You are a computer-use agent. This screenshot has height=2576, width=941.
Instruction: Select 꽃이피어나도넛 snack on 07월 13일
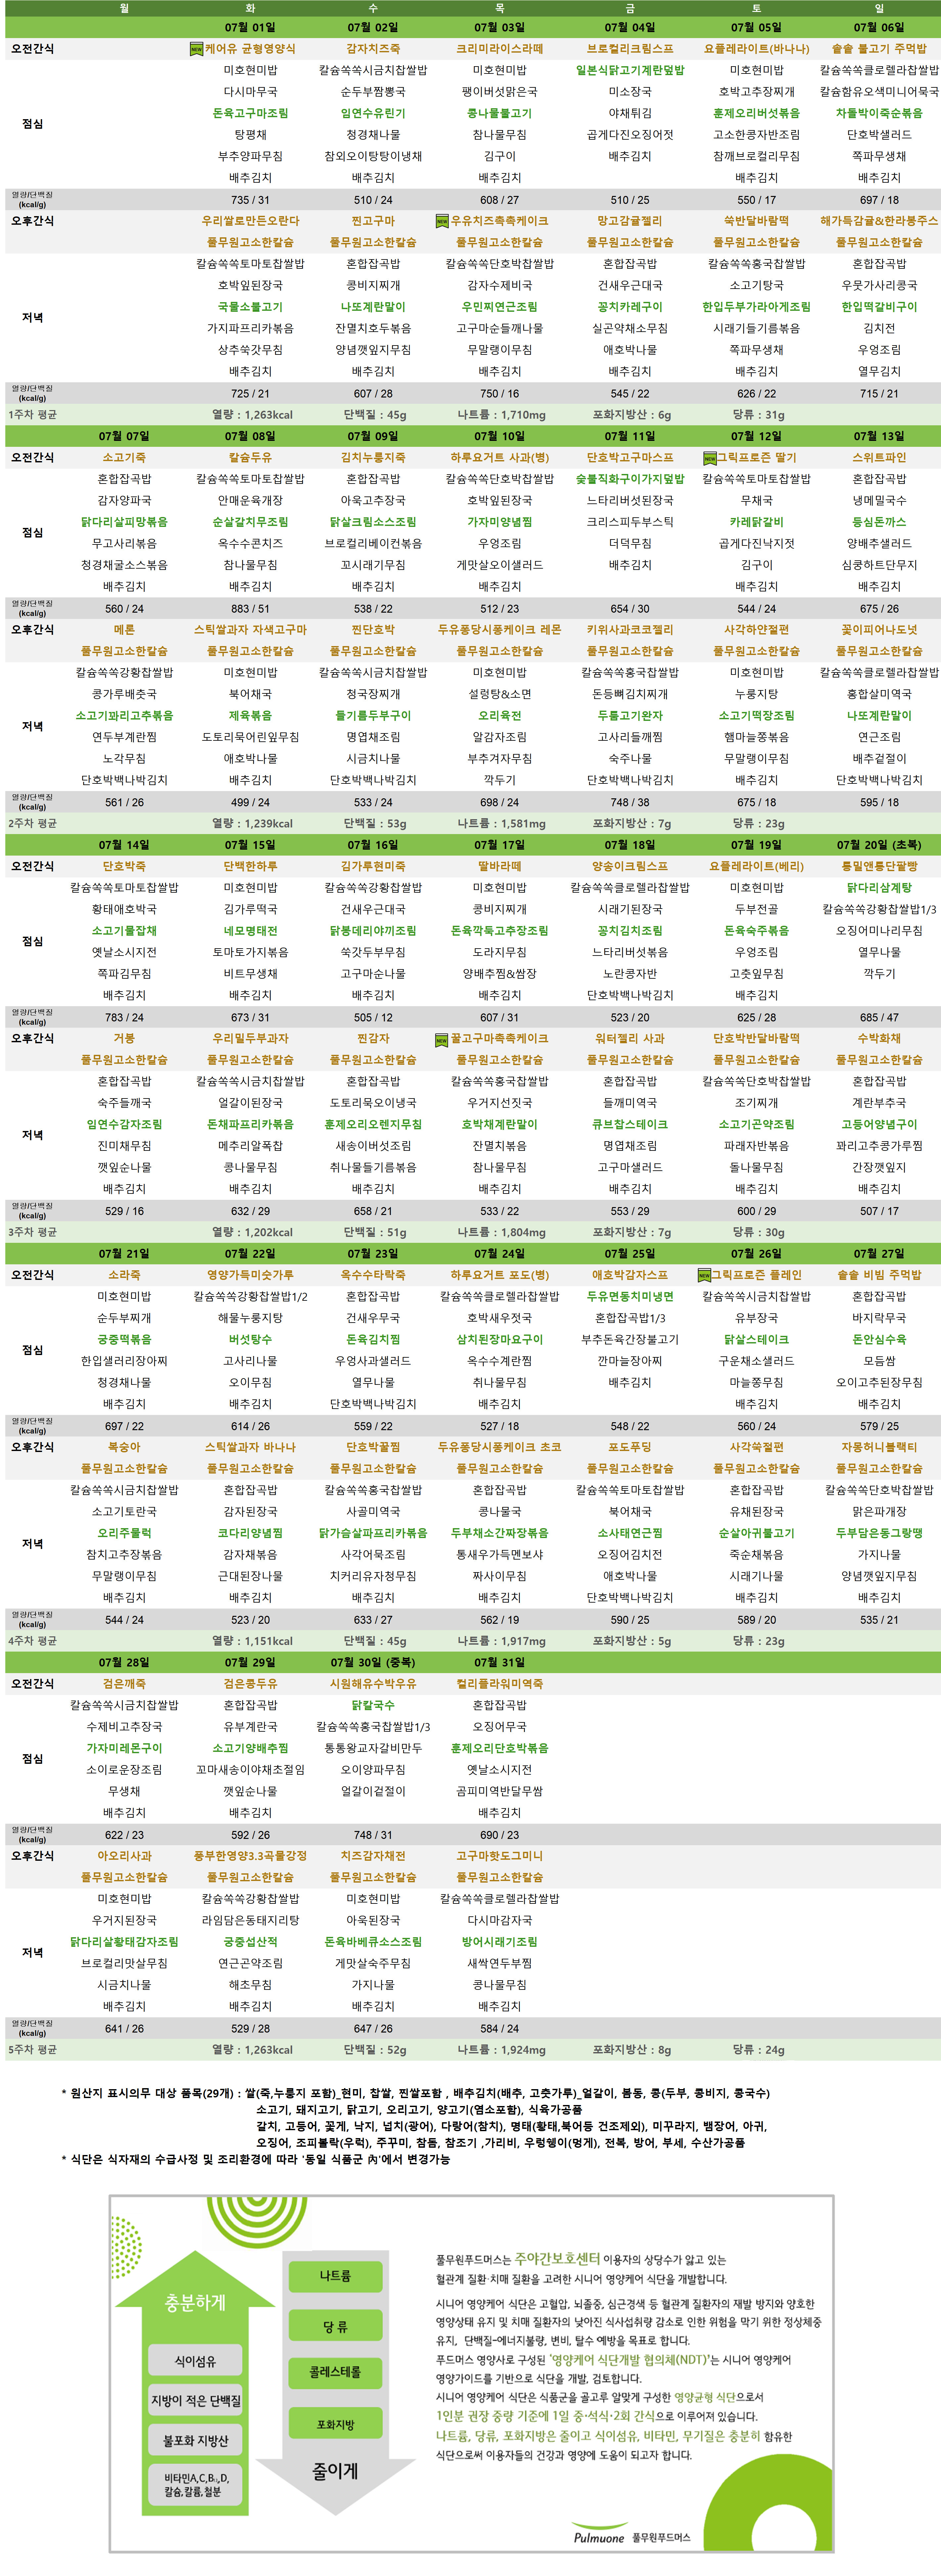[879, 630]
